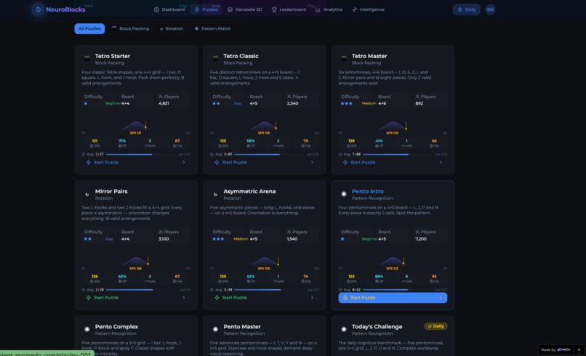Open the Dashboard nav item

pyautogui.click(x=169, y=9)
